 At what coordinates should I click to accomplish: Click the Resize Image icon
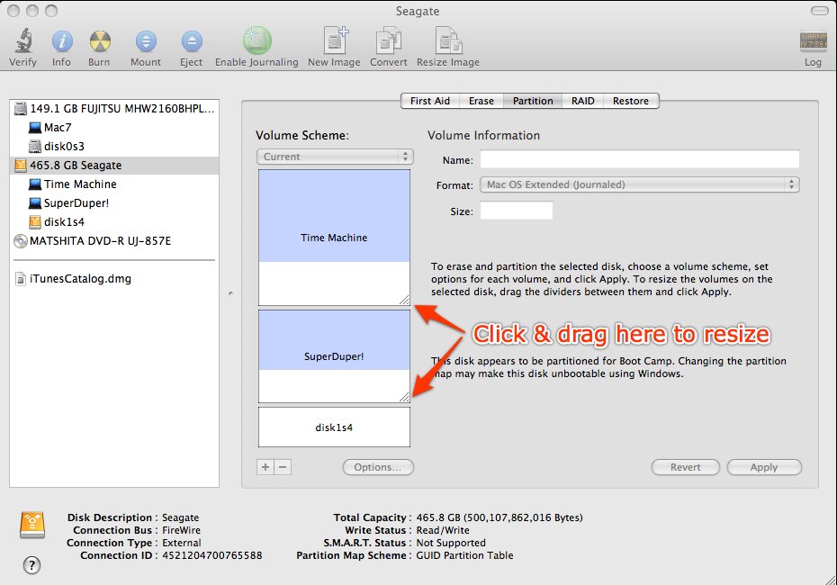[x=448, y=40]
